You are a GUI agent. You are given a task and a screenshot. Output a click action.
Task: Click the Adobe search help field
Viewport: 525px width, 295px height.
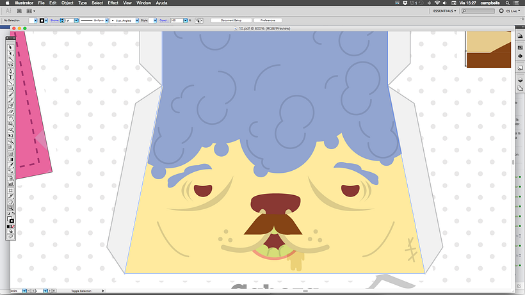click(x=478, y=11)
